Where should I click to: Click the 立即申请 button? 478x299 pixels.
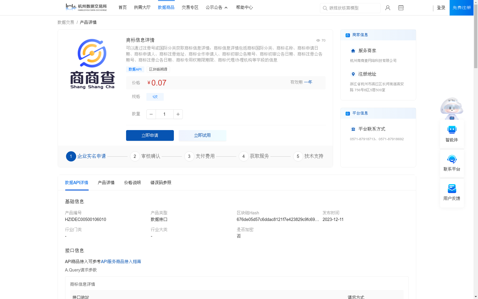(150, 135)
